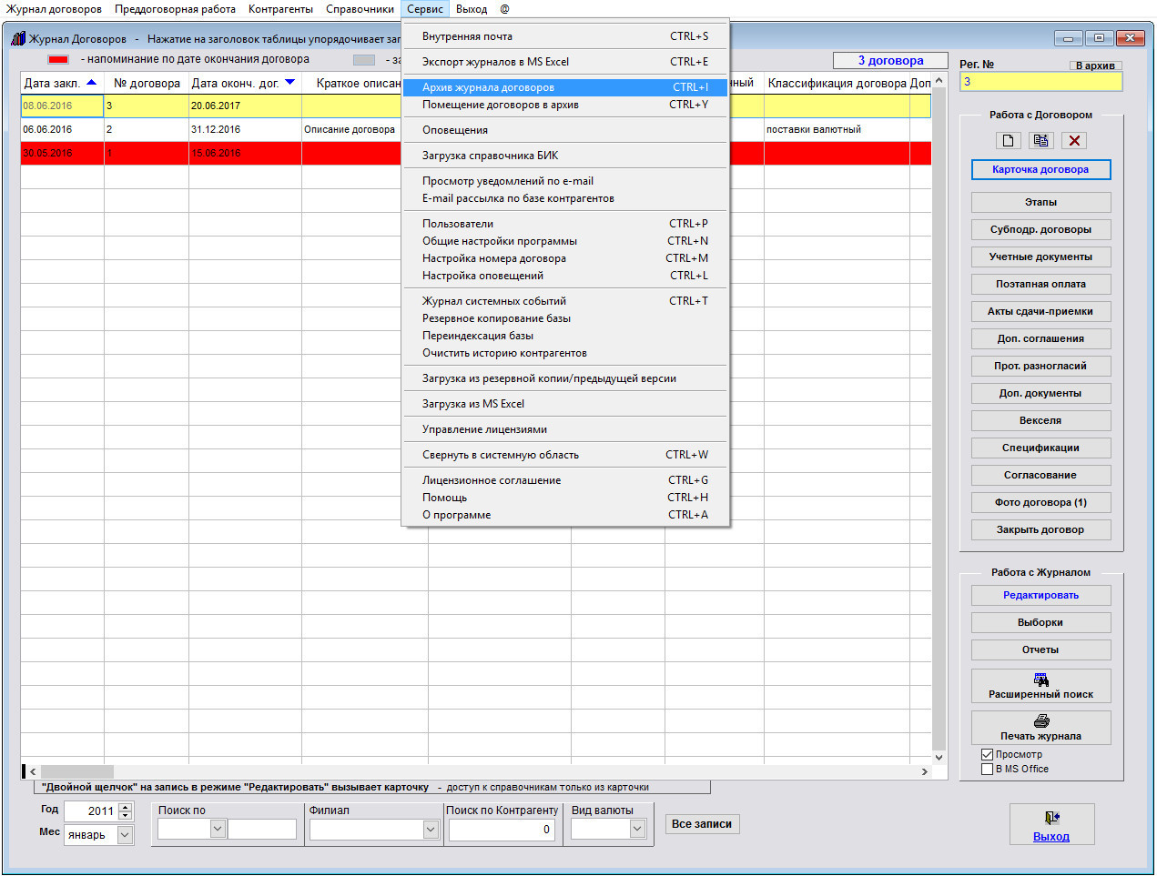Click the @ icon in menu bar
This screenshot has width=1157, height=876.
tap(504, 9)
